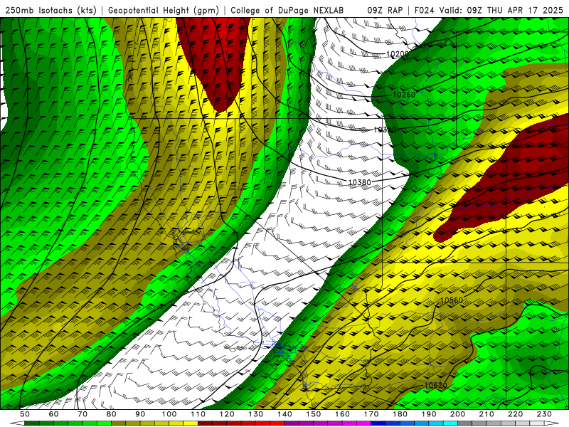Click the 10620 height contour label

coord(435,385)
